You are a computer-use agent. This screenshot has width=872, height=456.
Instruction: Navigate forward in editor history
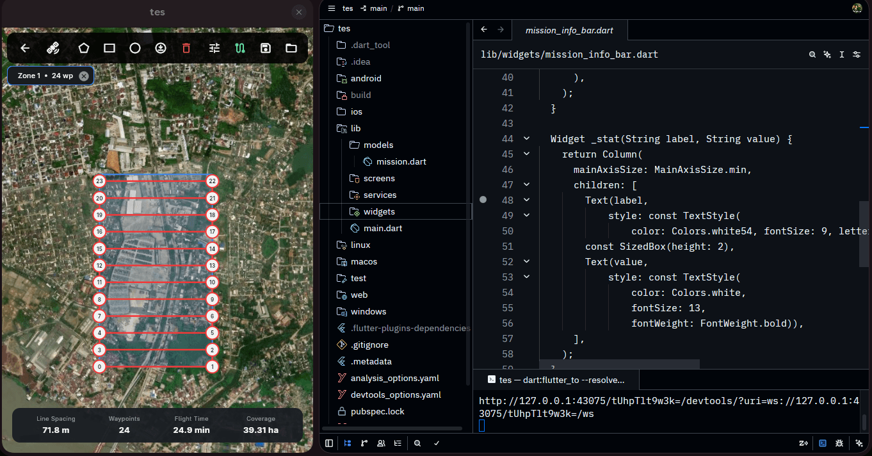tap(501, 29)
